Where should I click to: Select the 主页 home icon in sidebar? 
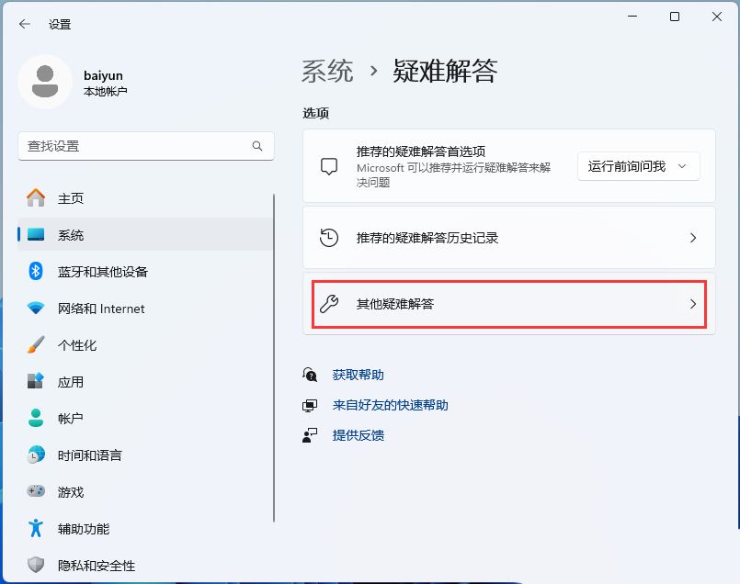click(35, 197)
